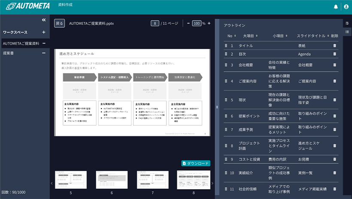Viewport: 352px width, 199px height.
Task: Collapse the left workspace sidebar
Action: [43, 20]
